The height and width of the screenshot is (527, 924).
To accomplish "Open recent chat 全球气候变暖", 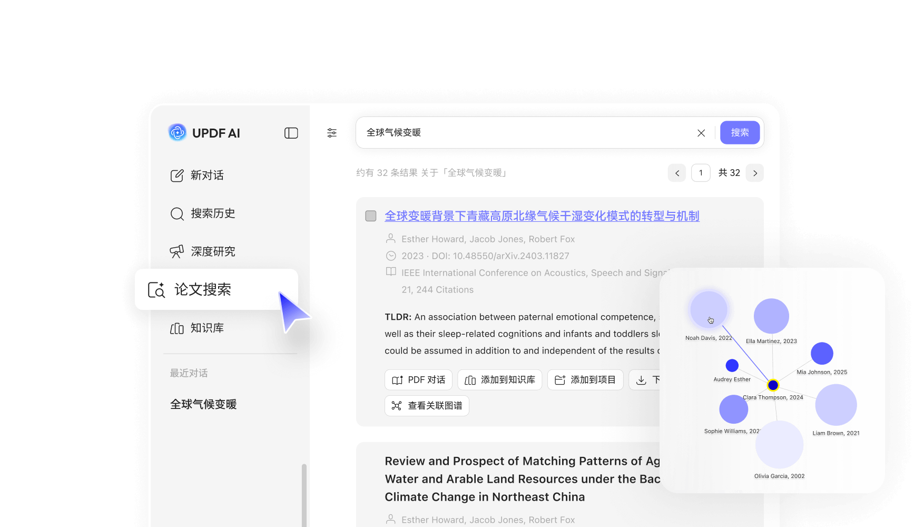I will (203, 404).
